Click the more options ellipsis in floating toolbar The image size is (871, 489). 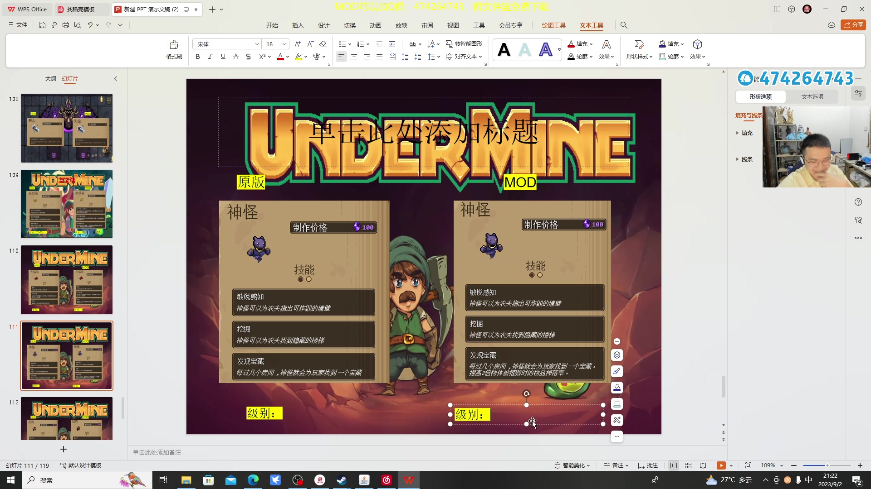[617, 436]
